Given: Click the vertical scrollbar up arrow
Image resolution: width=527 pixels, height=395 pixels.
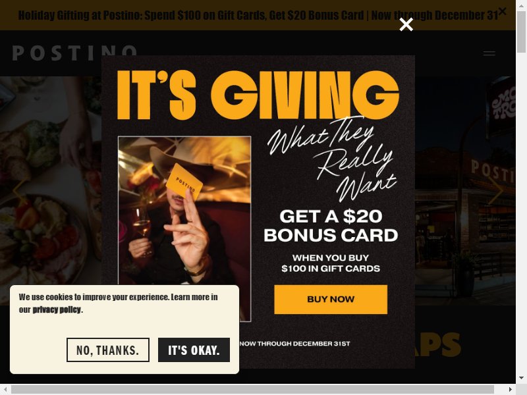Looking at the screenshot, I should [521, 5].
